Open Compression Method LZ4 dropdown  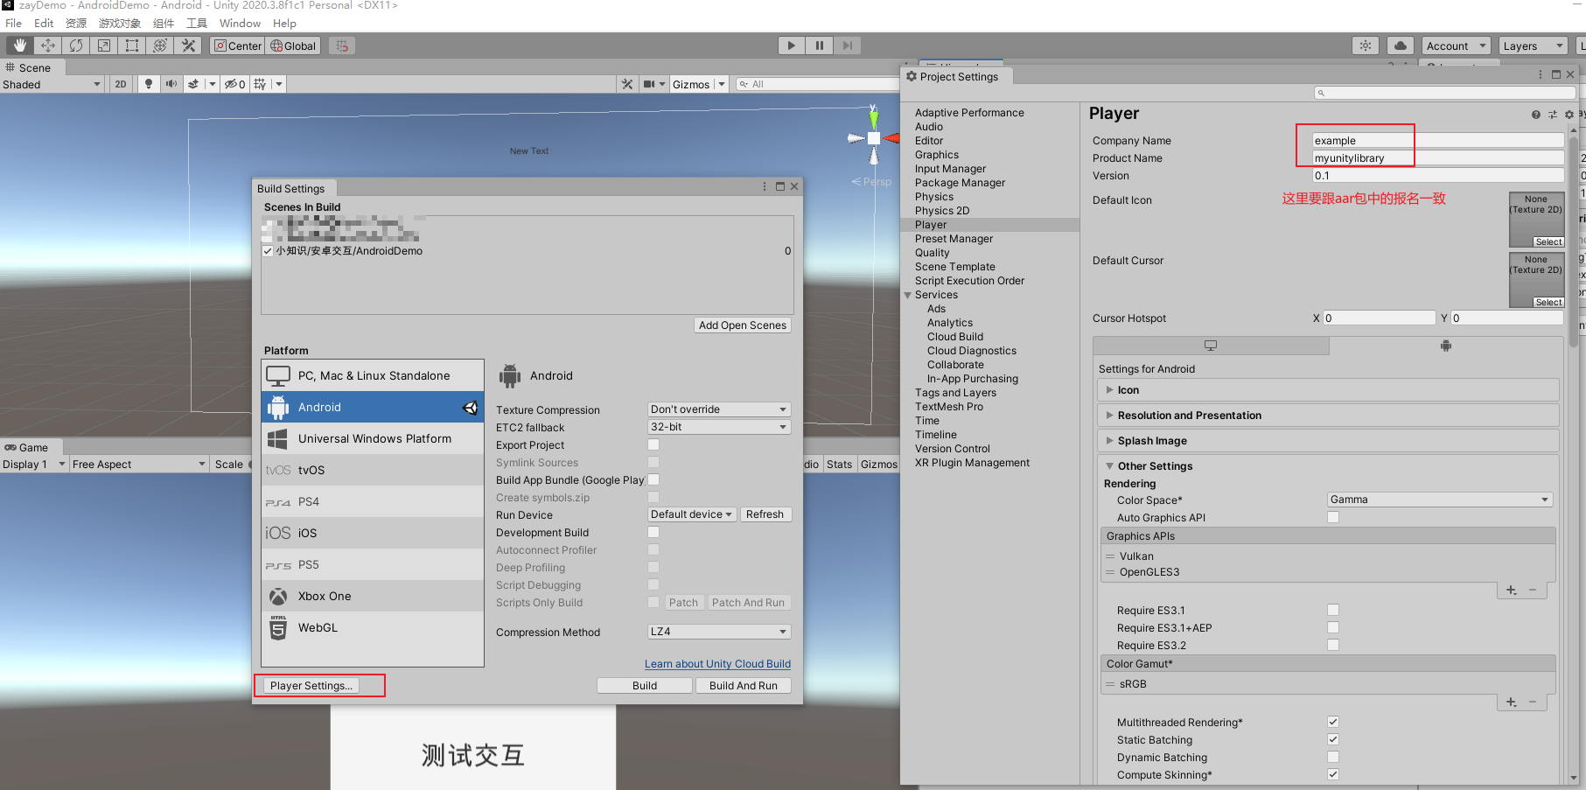tap(719, 632)
